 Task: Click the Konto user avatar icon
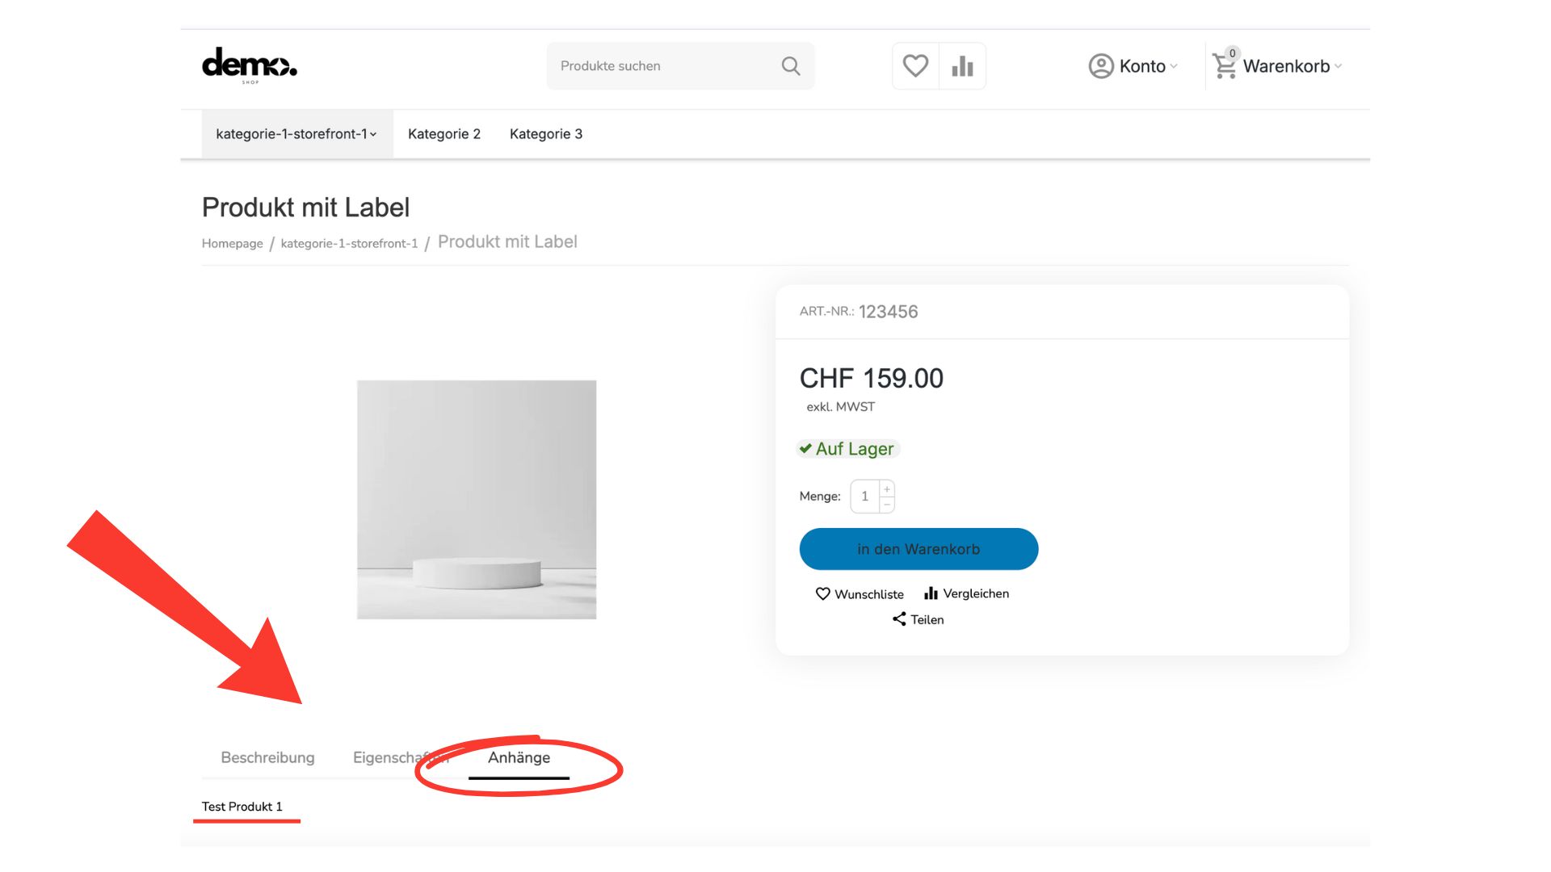click(x=1101, y=66)
